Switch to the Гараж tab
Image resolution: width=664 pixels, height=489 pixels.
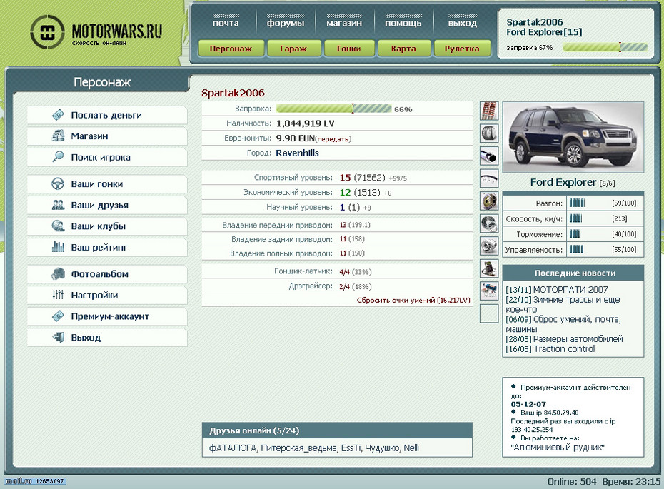[x=293, y=49]
